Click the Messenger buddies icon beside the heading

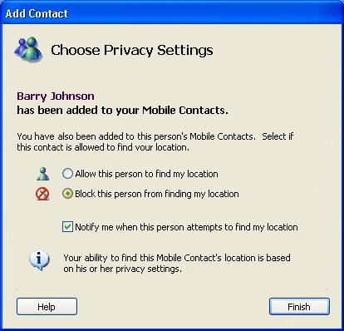[x=28, y=49]
